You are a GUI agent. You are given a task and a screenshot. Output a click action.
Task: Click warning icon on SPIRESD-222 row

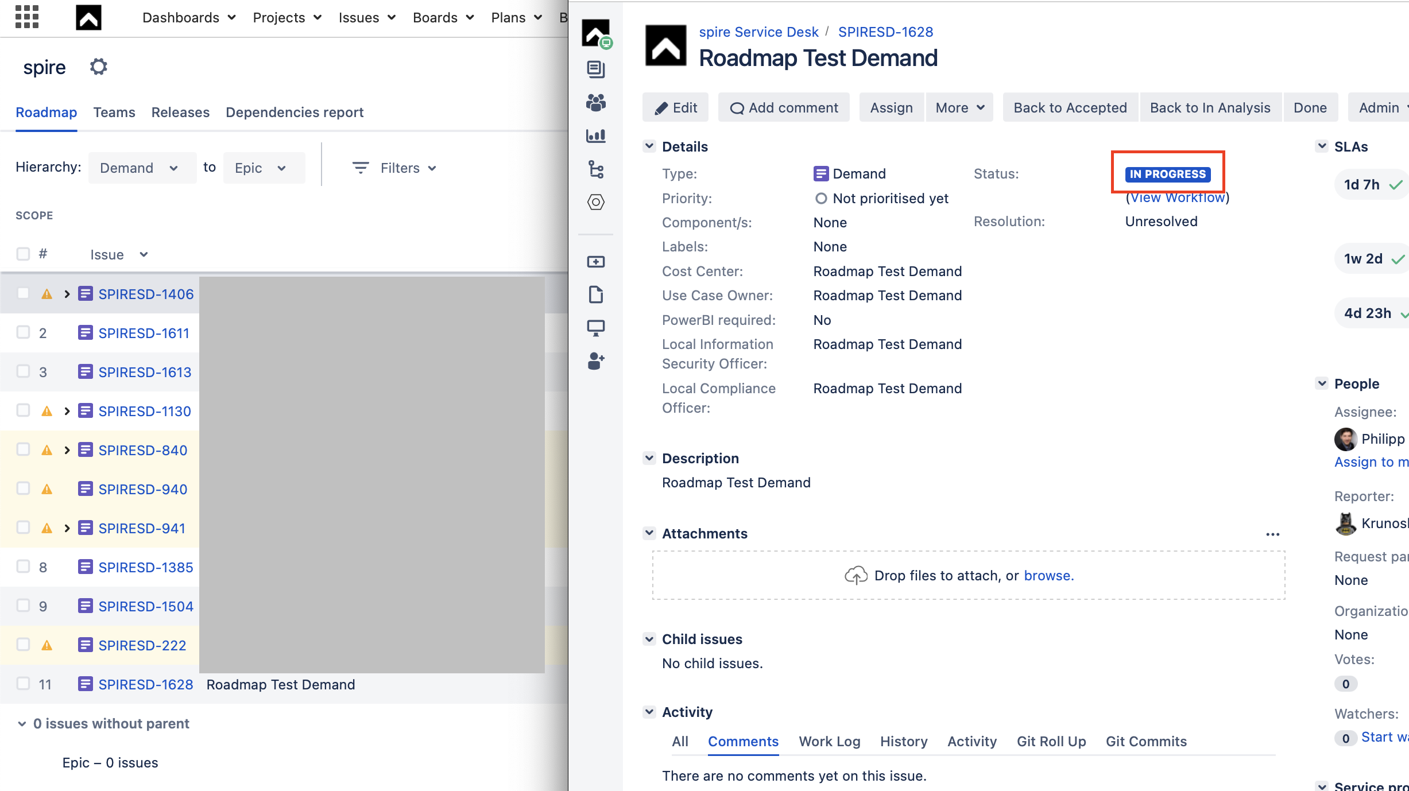[x=47, y=645]
